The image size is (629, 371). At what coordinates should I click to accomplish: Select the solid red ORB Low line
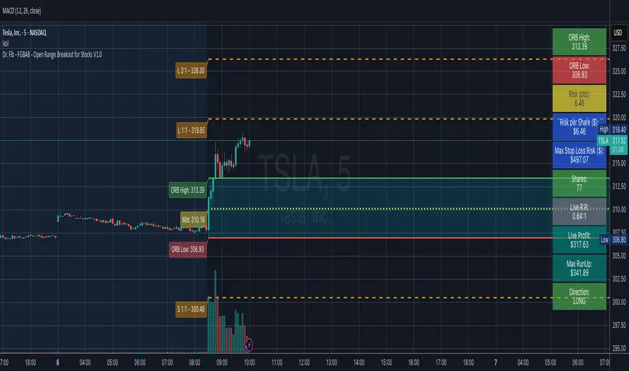point(380,238)
